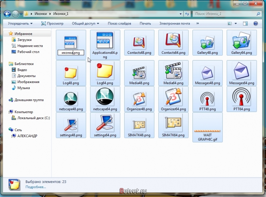Click the Печать toolbar button
The width and height of the screenshot is (266, 197).
(x=145, y=24)
